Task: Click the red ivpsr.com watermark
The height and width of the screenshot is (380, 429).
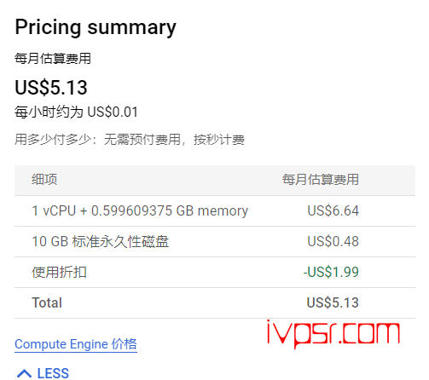Action: click(x=333, y=334)
